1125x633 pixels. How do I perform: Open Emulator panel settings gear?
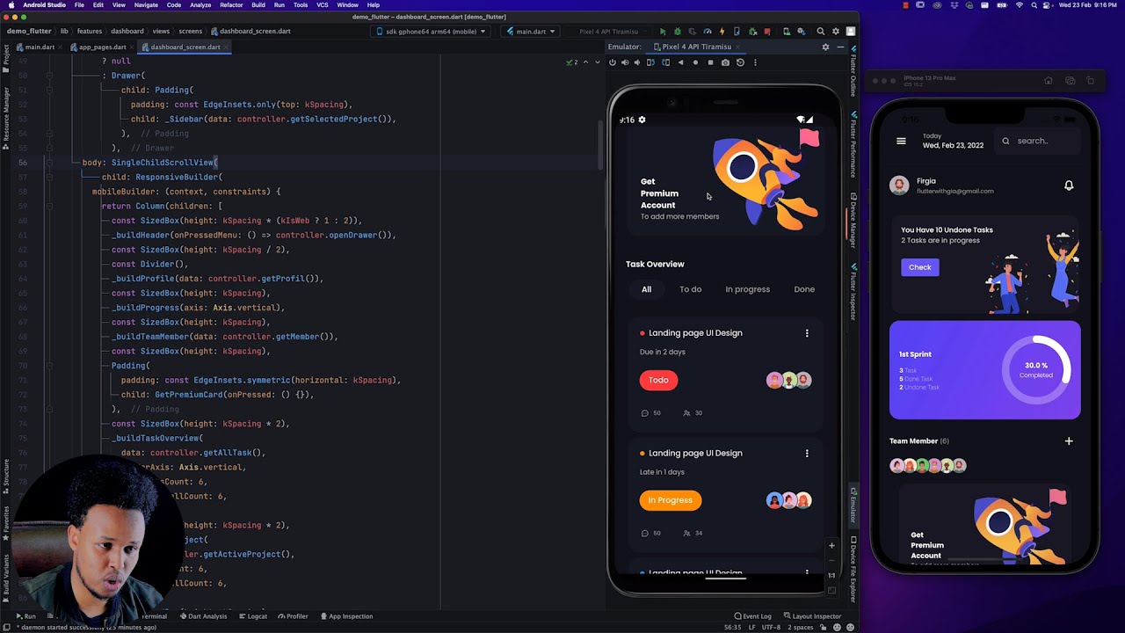825,47
